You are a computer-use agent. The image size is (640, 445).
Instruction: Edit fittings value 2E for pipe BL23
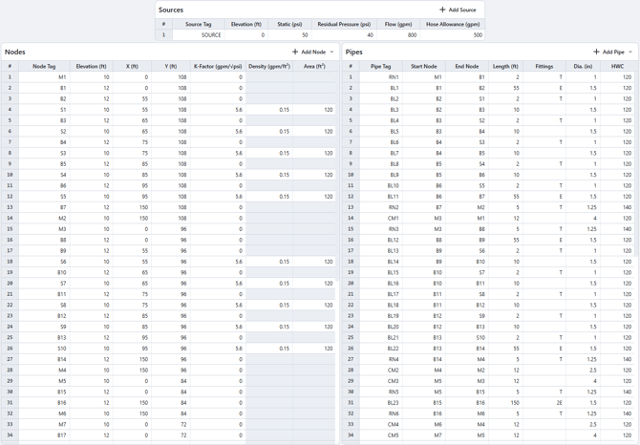pyautogui.click(x=544, y=403)
